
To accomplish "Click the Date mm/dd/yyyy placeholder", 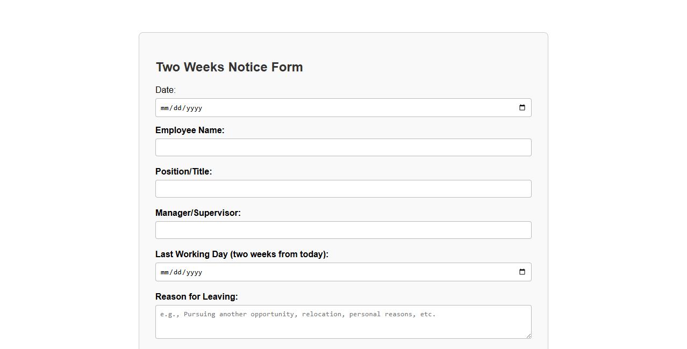I will pos(181,107).
